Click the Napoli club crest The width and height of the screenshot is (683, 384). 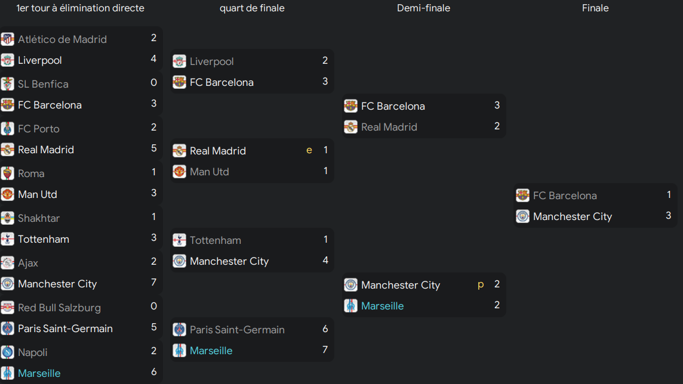coord(7,352)
